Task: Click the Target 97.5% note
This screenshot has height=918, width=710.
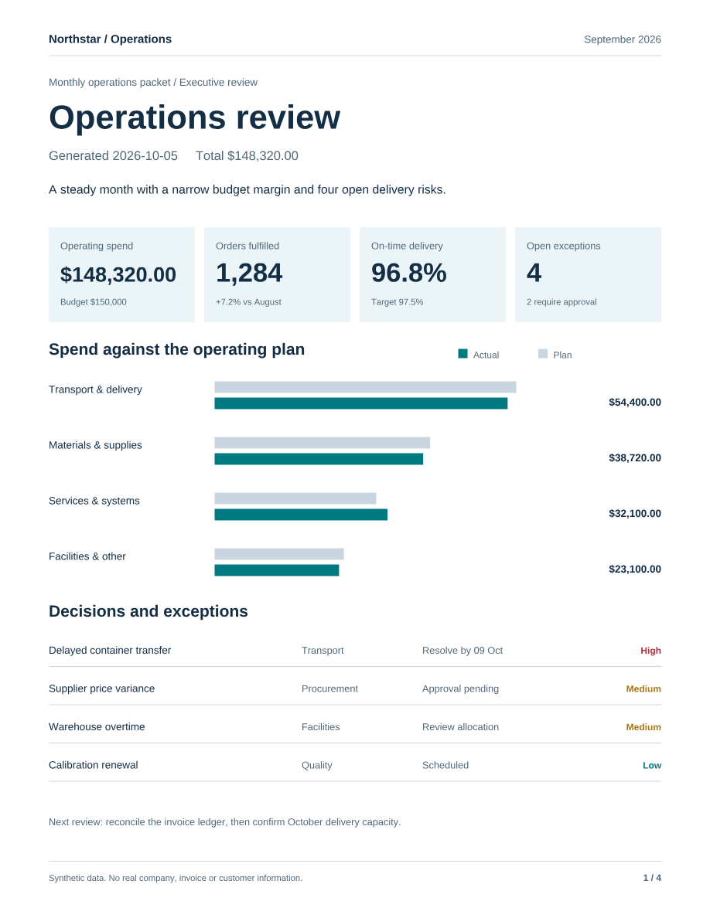Action: click(x=398, y=302)
